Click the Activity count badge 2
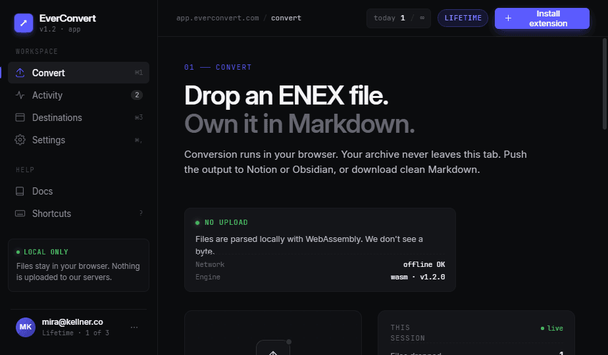This screenshot has height=355, width=608. coord(137,95)
